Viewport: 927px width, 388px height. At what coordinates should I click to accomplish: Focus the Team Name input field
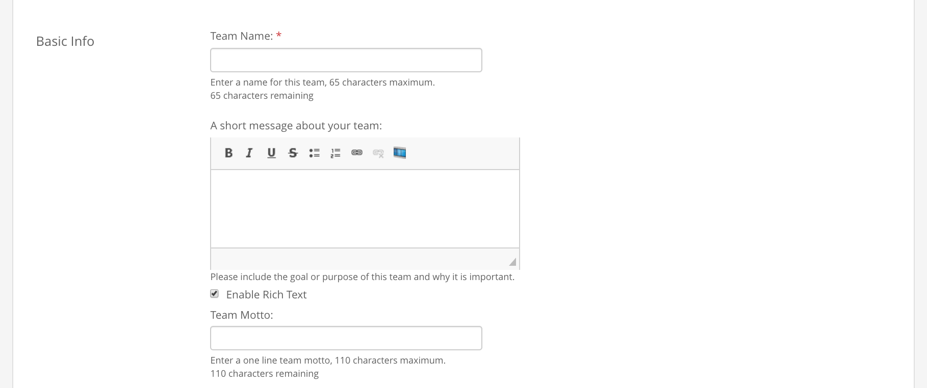click(x=346, y=60)
